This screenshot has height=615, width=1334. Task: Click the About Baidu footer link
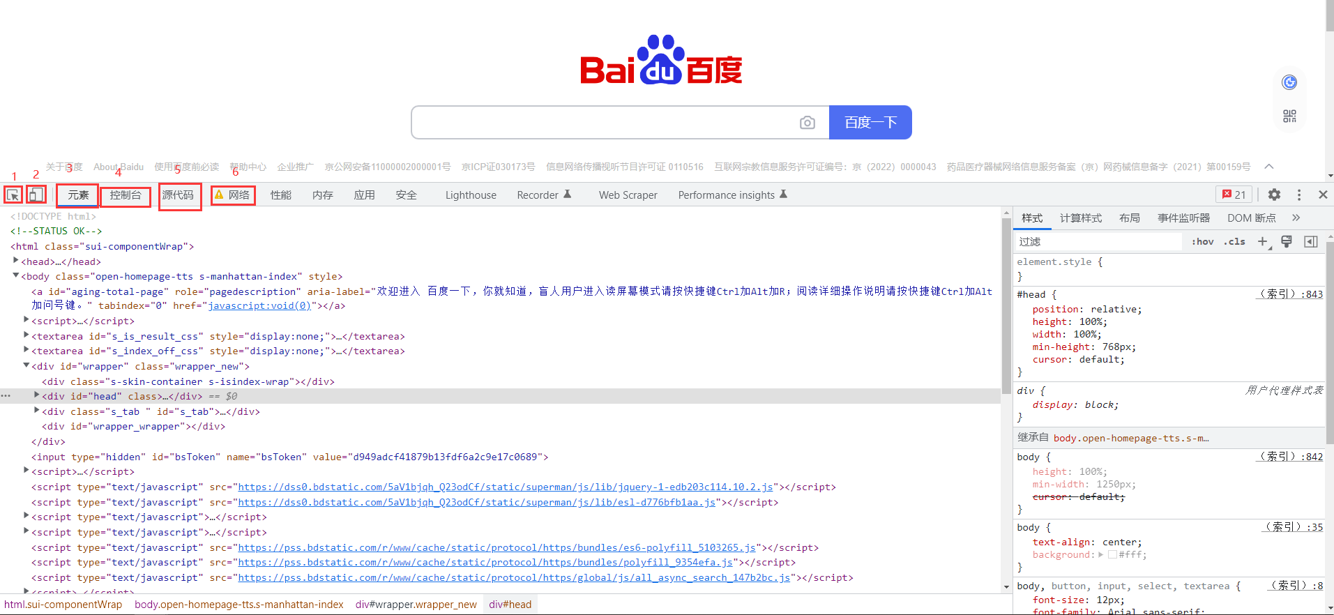click(x=119, y=167)
